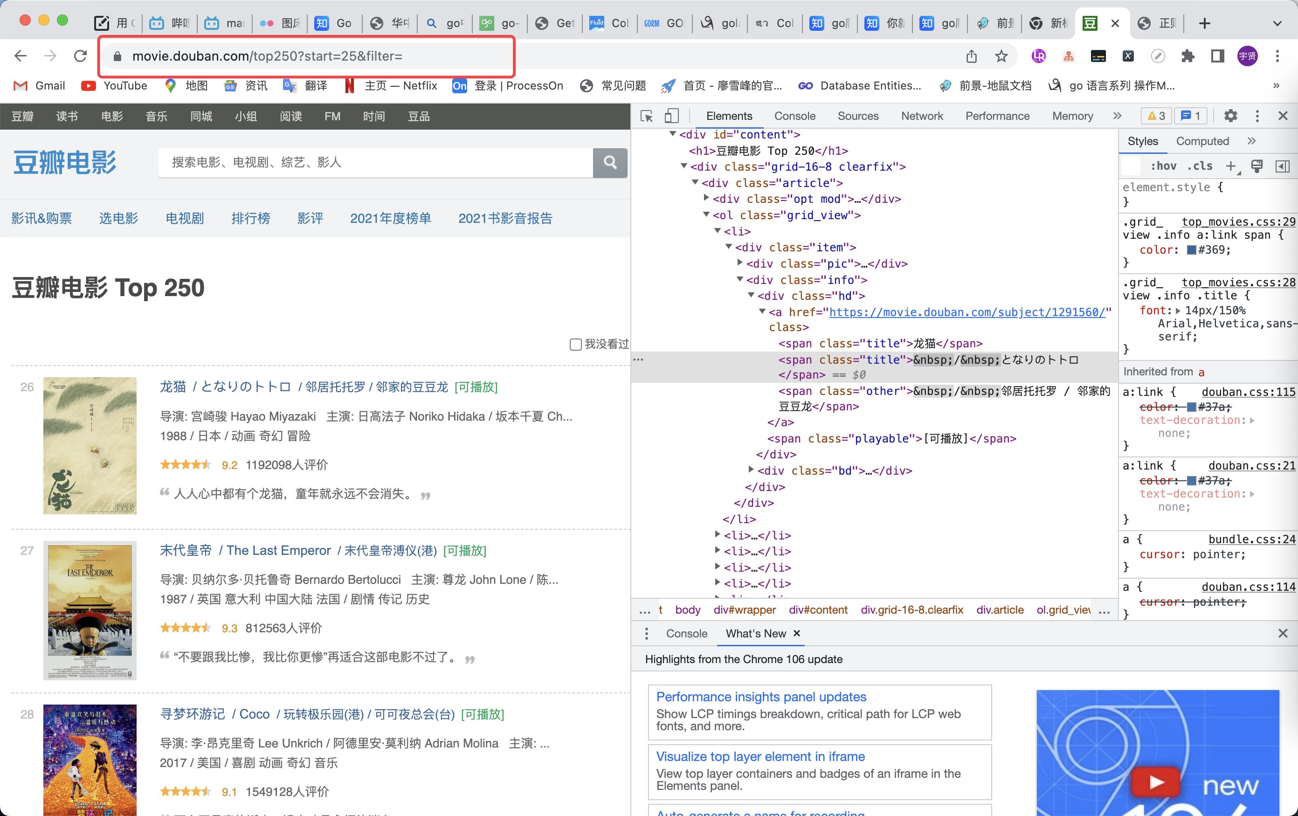Toggle the rendering emulations paintbrush icon
Viewport: 1298px width, 816px height.
coord(1257,166)
